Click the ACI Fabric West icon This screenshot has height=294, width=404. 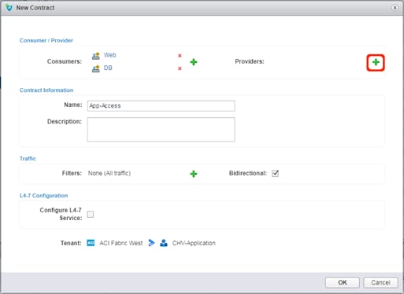pyautogui.click(x=91, y=243)
